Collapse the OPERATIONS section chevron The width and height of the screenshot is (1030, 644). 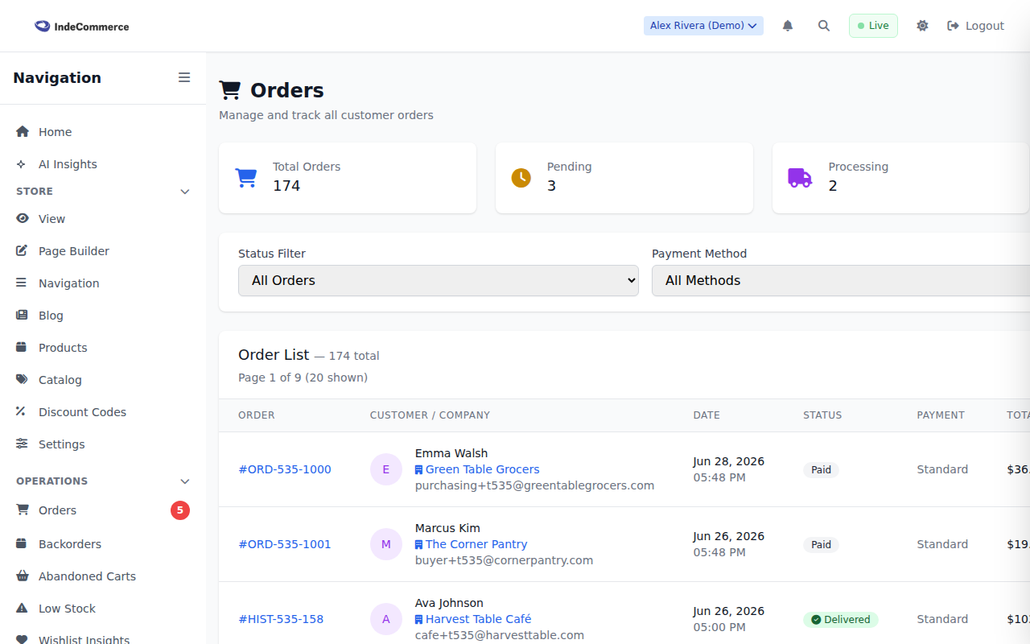pos(185,481)
